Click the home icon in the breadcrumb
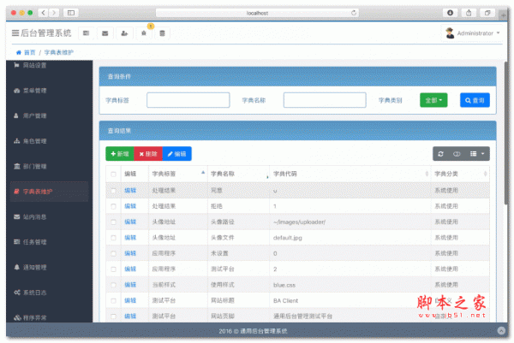514x343 pixels. 18,52
